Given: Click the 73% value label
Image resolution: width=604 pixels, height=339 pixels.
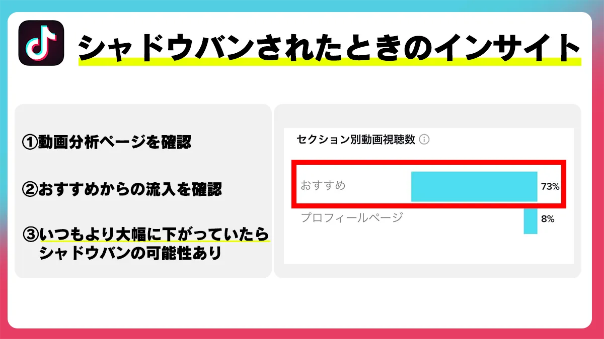Looking at the screenshot, I should (x=550, y=187).
